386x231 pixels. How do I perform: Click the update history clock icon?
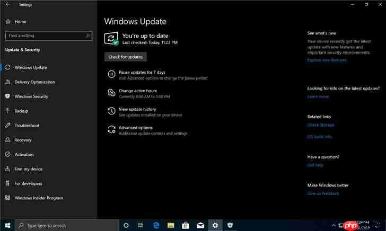(x=111, y=111)
